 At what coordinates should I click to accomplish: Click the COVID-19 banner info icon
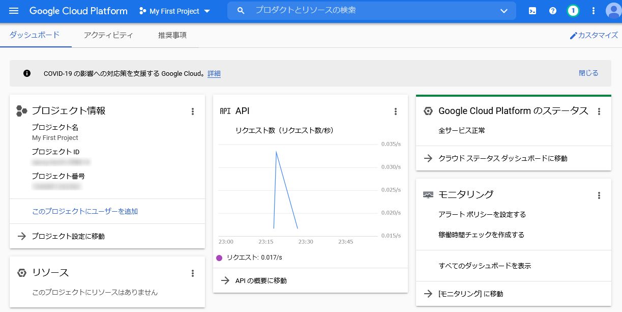[x=26, y=73]
